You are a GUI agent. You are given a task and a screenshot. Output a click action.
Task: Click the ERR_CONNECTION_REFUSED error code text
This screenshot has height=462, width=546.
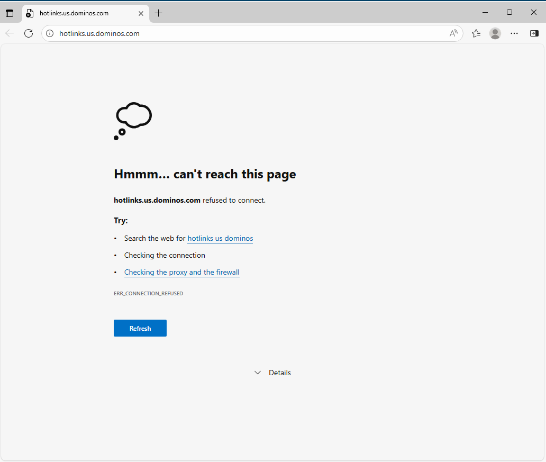tap(148, 293)
